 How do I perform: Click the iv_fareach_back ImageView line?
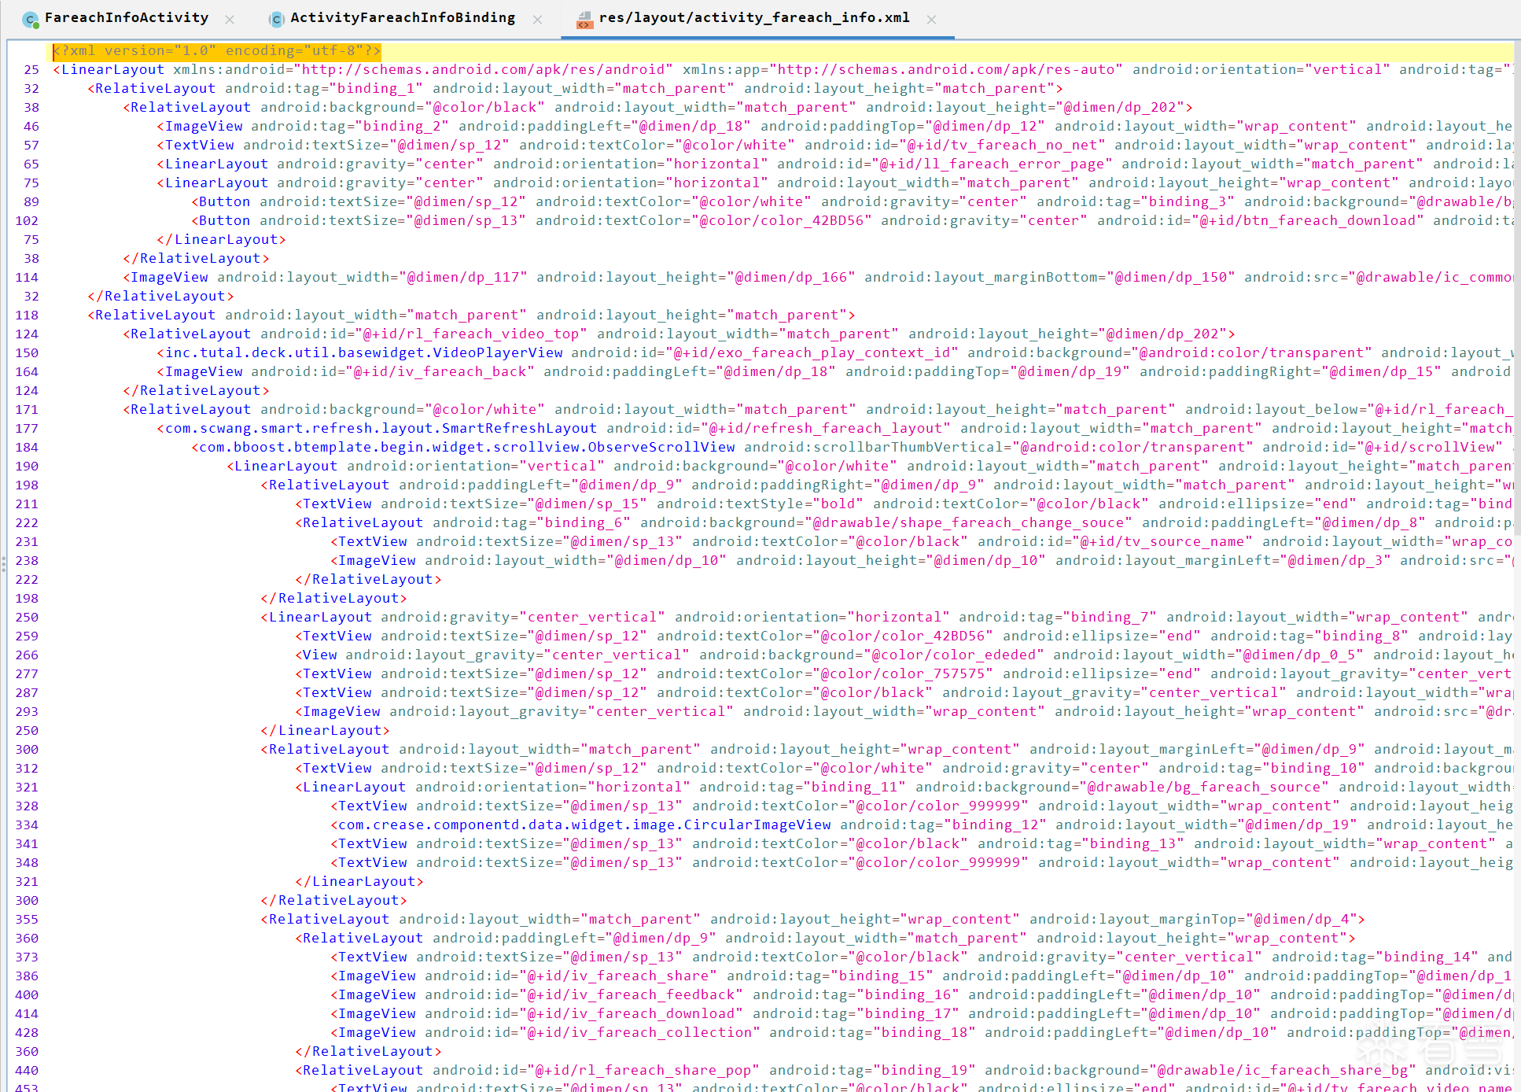pos(835,372)
